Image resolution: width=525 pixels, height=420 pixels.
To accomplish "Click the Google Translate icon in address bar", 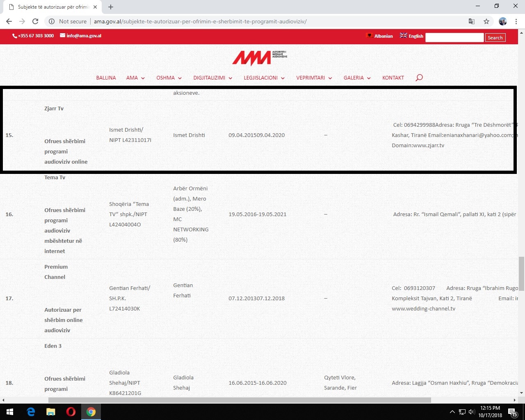I will click(x=472, y=21).
